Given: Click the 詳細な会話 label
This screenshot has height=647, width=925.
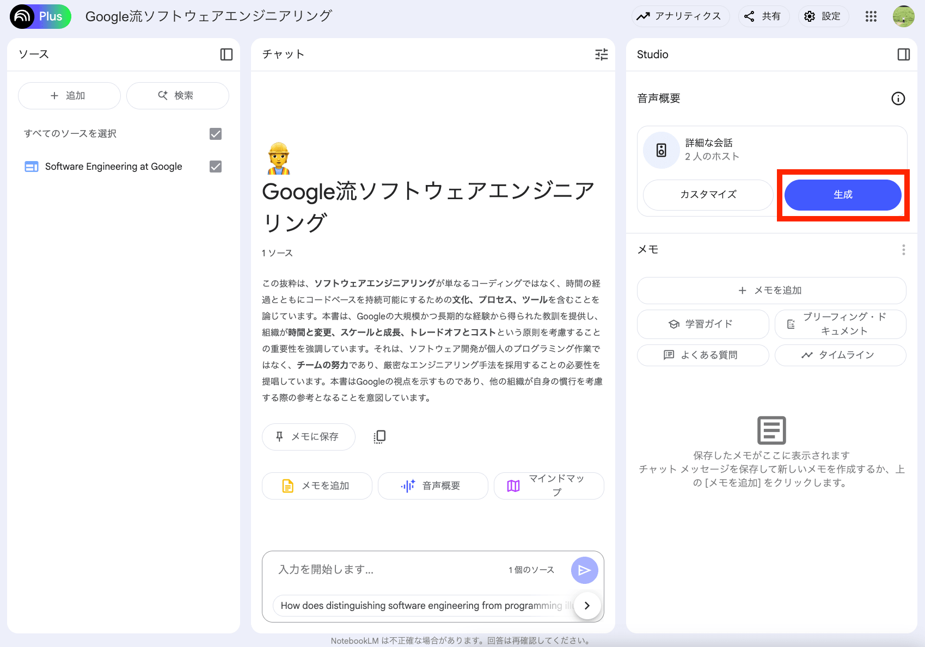Looking at the screenshot, I should click(709, 143).
